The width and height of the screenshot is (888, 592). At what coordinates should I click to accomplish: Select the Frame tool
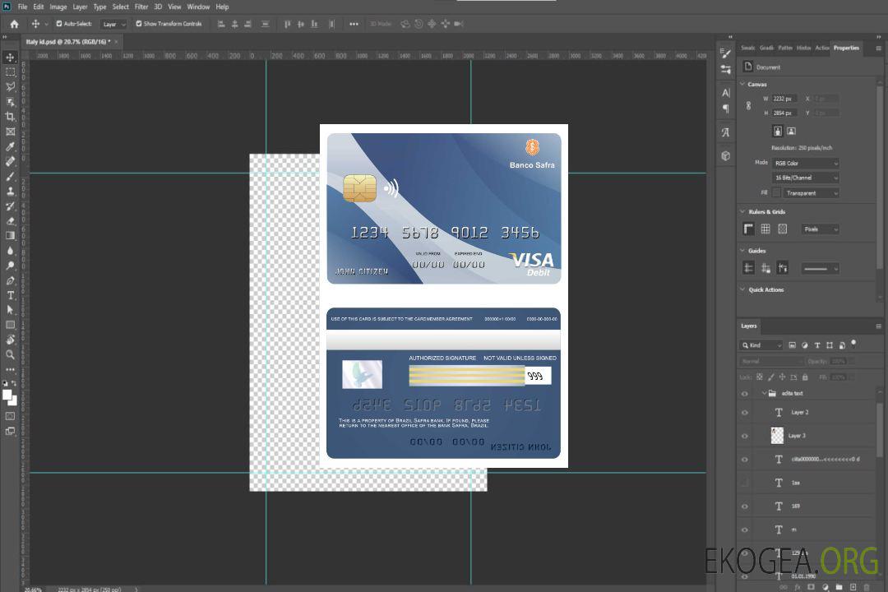(10, 132)
